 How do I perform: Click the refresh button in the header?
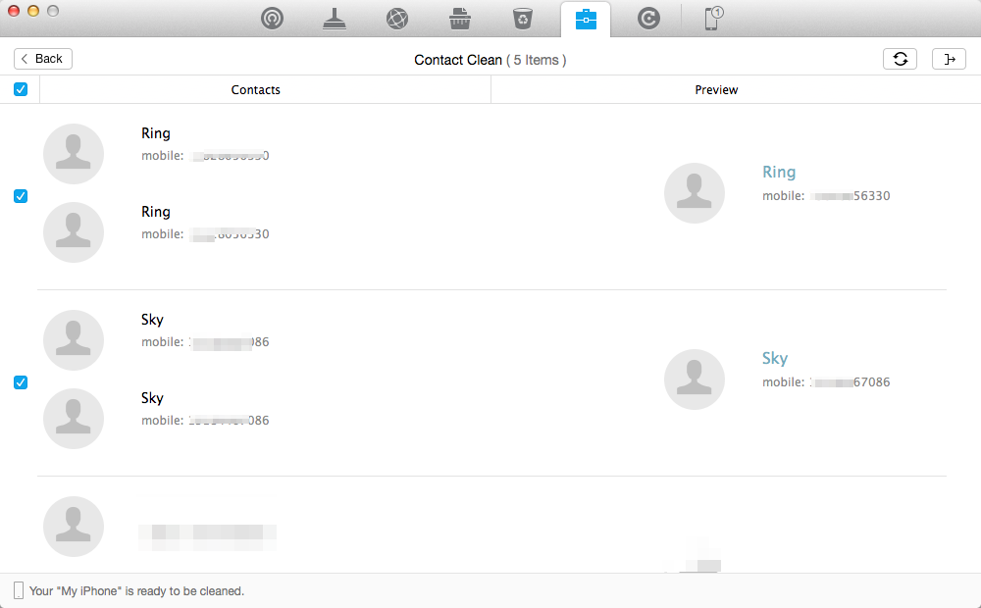(900, 59)
